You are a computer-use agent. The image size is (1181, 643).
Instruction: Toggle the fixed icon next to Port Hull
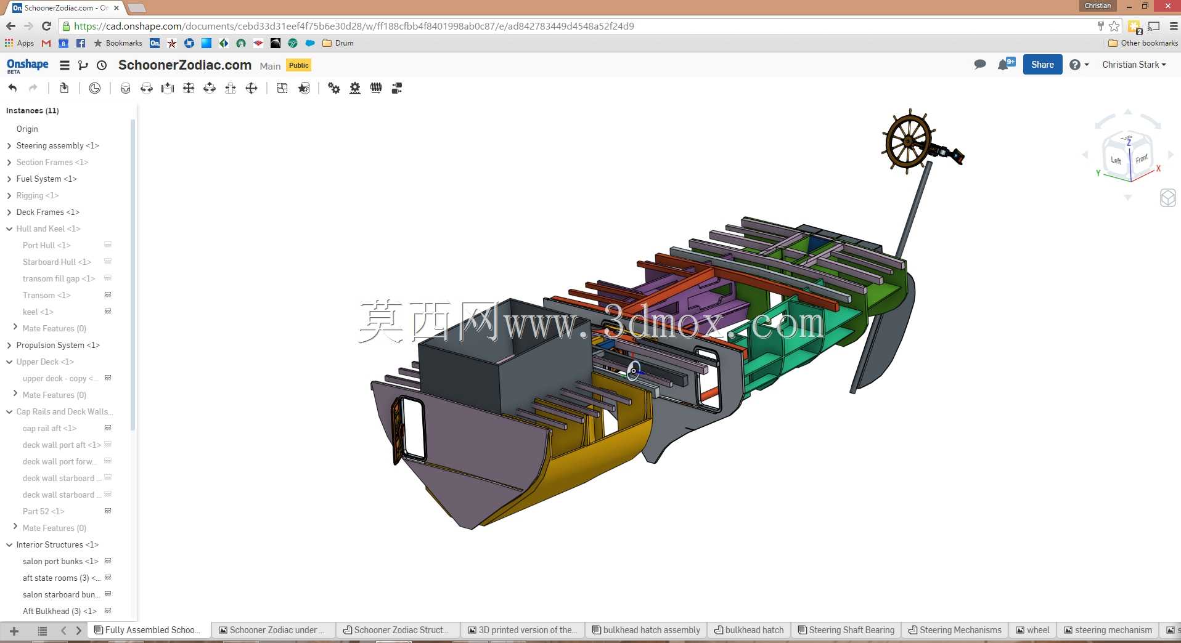pyautogui.click(x=108, y=245)
